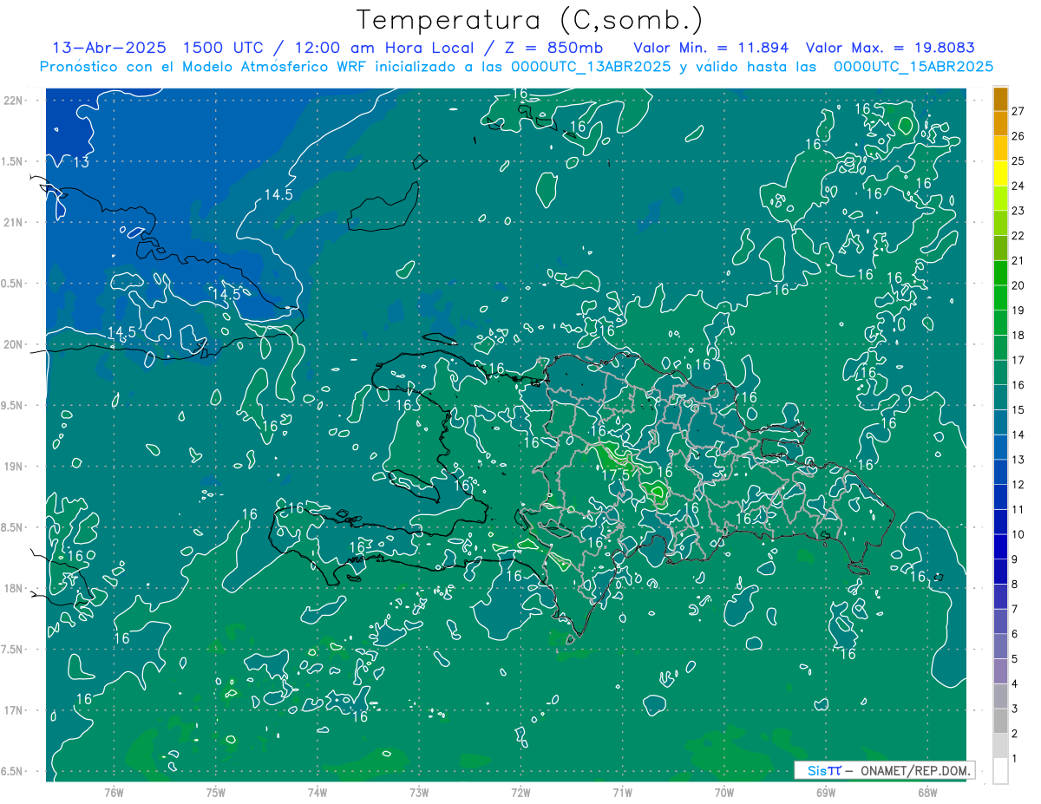Click the "21N" latitude axis label
This screenshot has width=1041, height=804.
(12, 223)
